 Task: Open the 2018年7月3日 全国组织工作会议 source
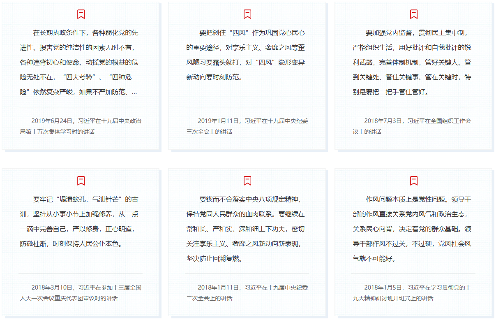pyautogui.click(x=412, y=126)
